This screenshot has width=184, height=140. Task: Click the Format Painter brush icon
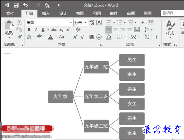pos(20,37)
